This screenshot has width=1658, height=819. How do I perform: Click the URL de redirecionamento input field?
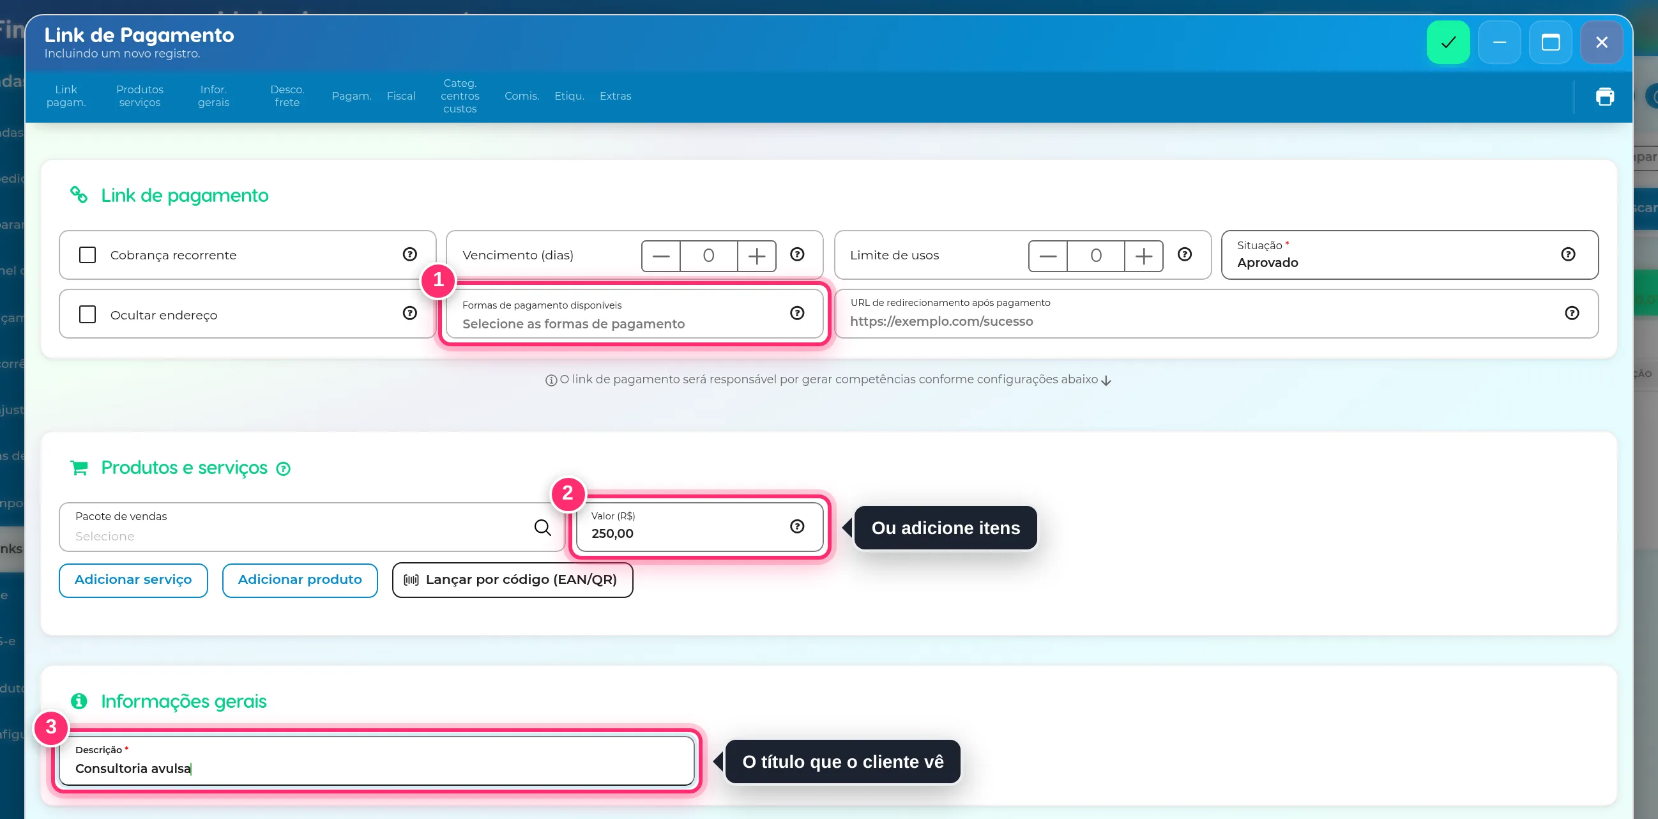[x=1217, y=314]
